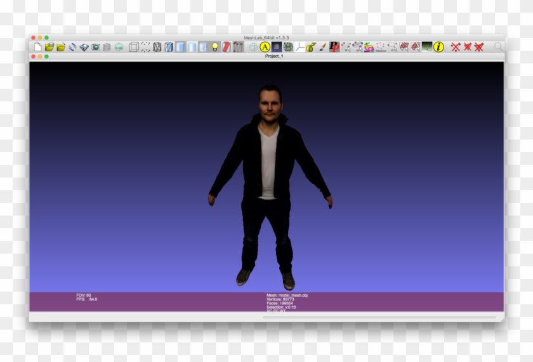This screenshot has width=533, height=362.
Task: Click the Project_1 window title
Action: pos(274,56)
